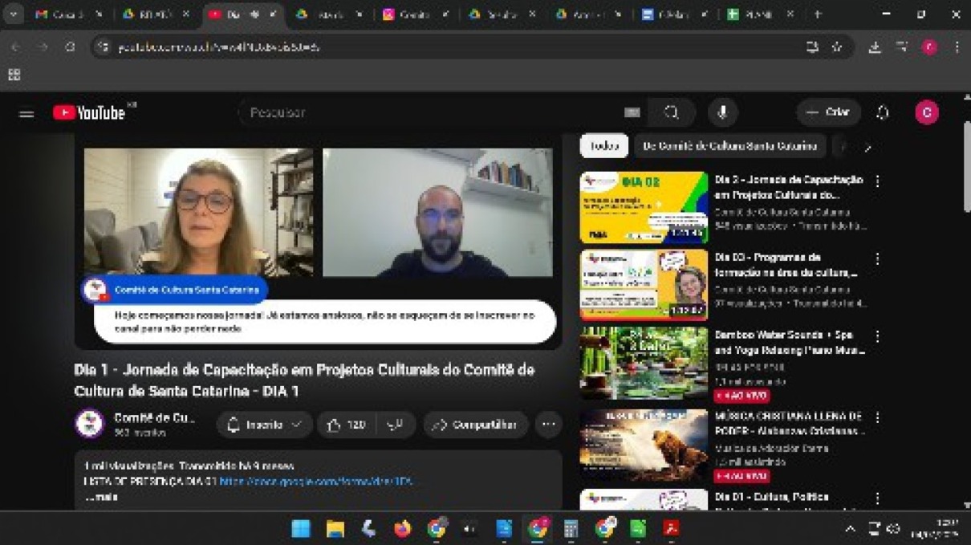
Task: Show more filter chips with the right arrow
Action: [867, 147]
